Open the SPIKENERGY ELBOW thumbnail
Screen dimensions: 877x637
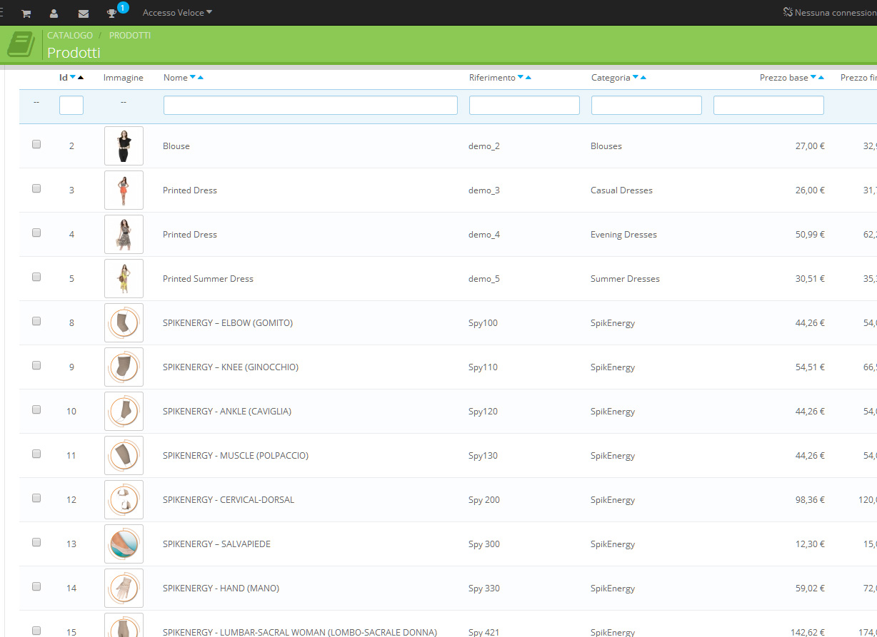click(x=124, y=322)
